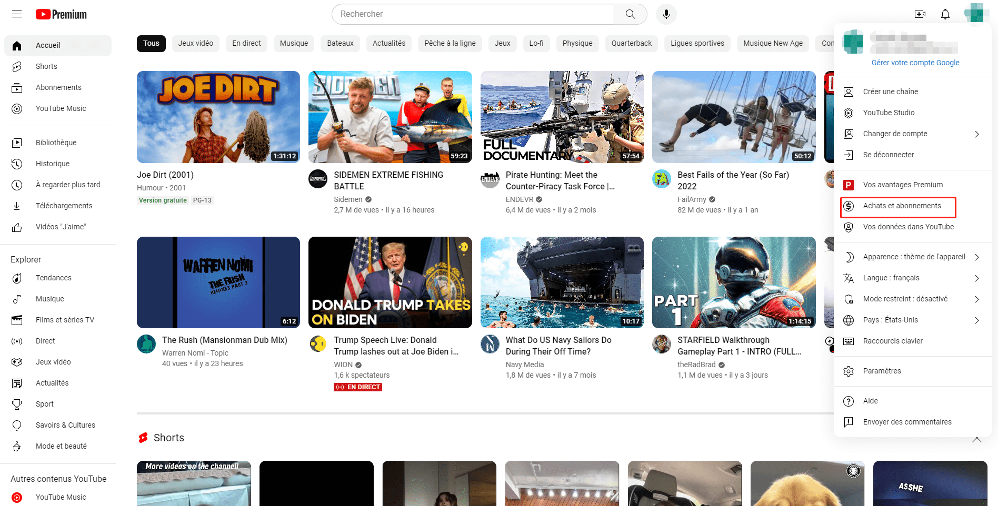
Task: Select the Lo-fi filter chip
Action: click(536, 43)
